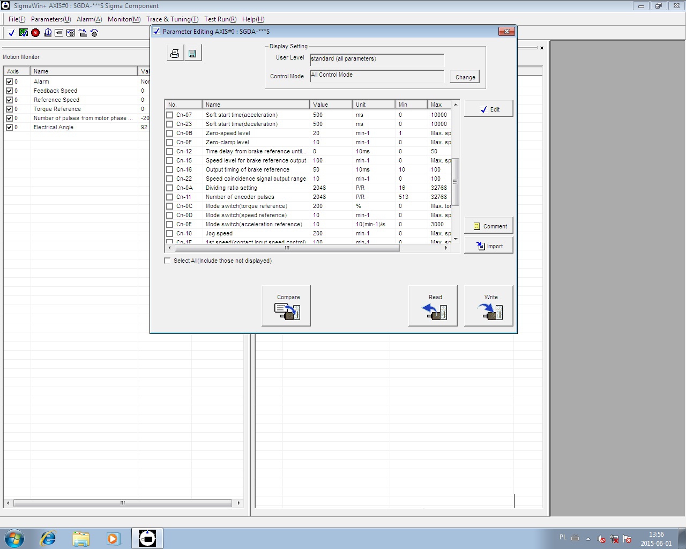
Task: Click the last toolbar icon with circular arrow
Action: click(94, 33)
